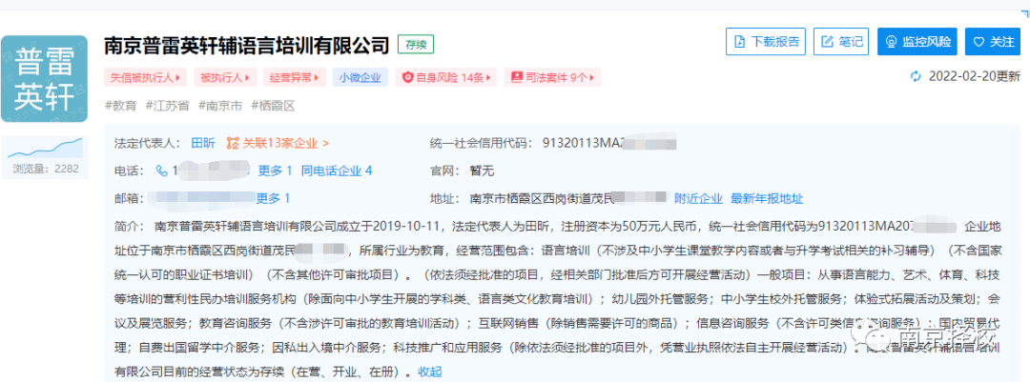Click the #江苏省 hashtag
Screen dimensions: 1030x382
(x=167, y=106)
